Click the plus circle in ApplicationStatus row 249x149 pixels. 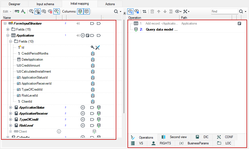tap(83, 108)
